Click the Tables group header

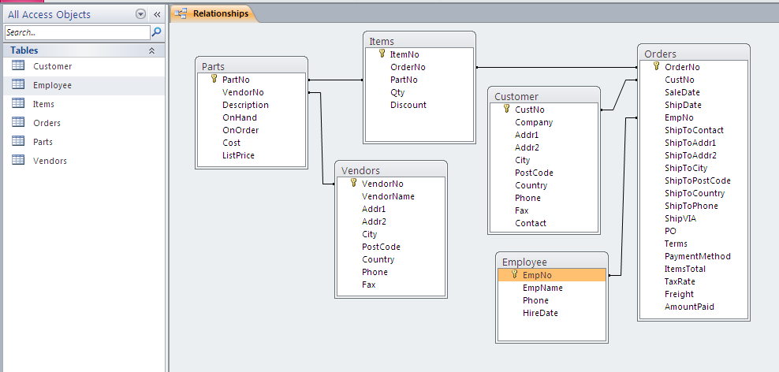(84, 50)
